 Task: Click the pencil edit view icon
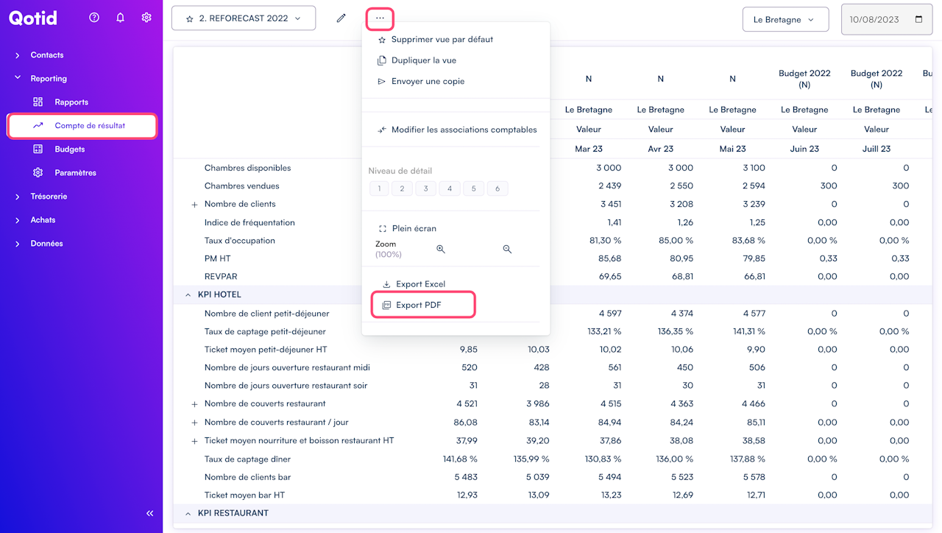(x=341, y=18)
